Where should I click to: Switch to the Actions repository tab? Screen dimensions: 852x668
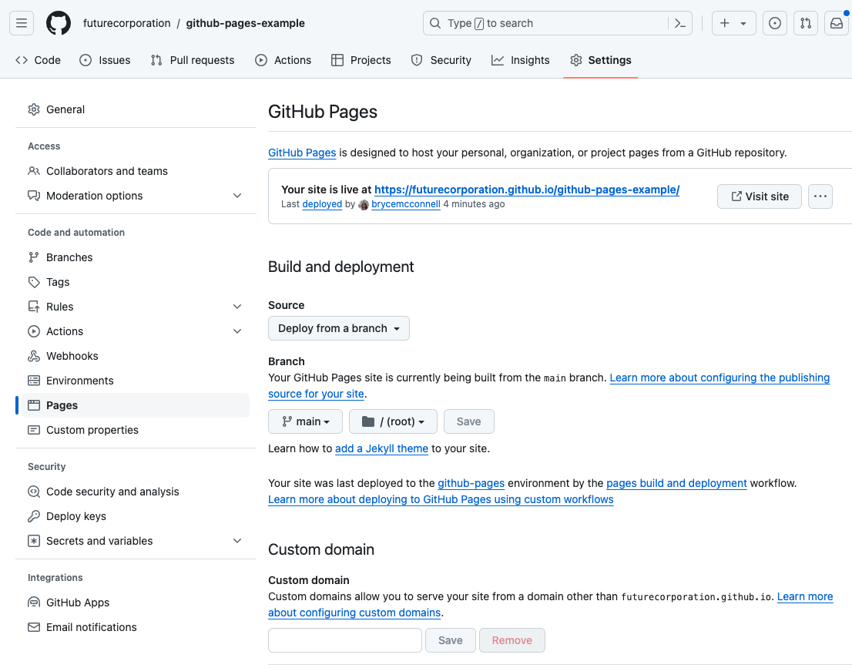283,60
